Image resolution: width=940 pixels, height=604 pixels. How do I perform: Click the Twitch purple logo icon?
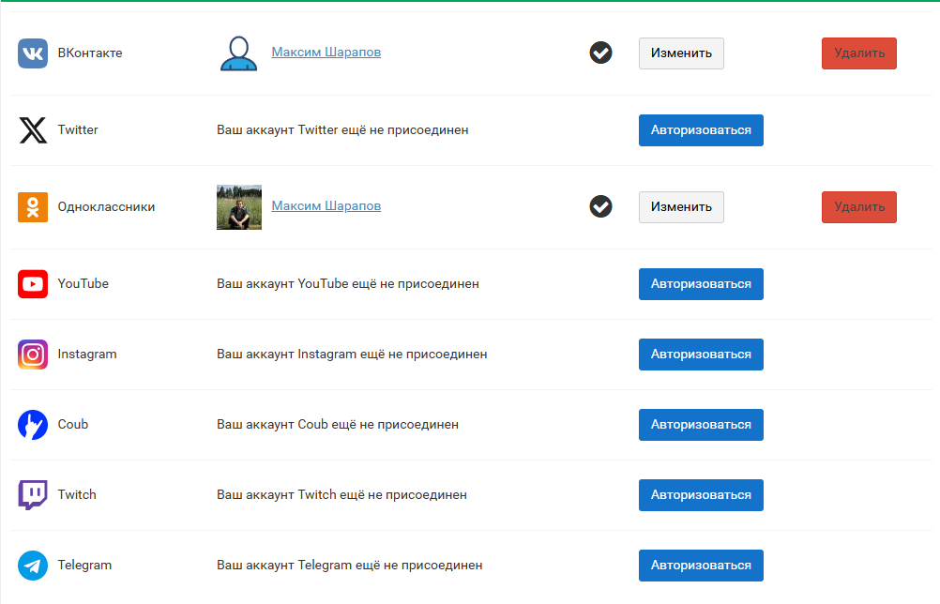tap(33, 495)
